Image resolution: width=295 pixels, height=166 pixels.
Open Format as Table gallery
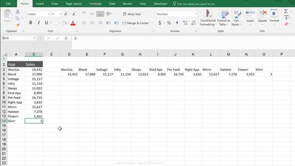pos(224,18)
